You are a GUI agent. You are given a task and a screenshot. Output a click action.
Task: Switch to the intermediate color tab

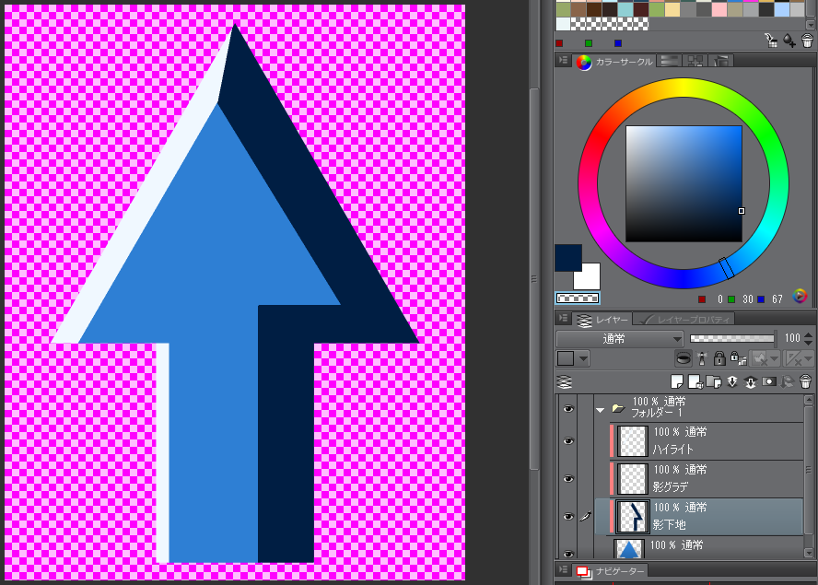coord(695,61)
